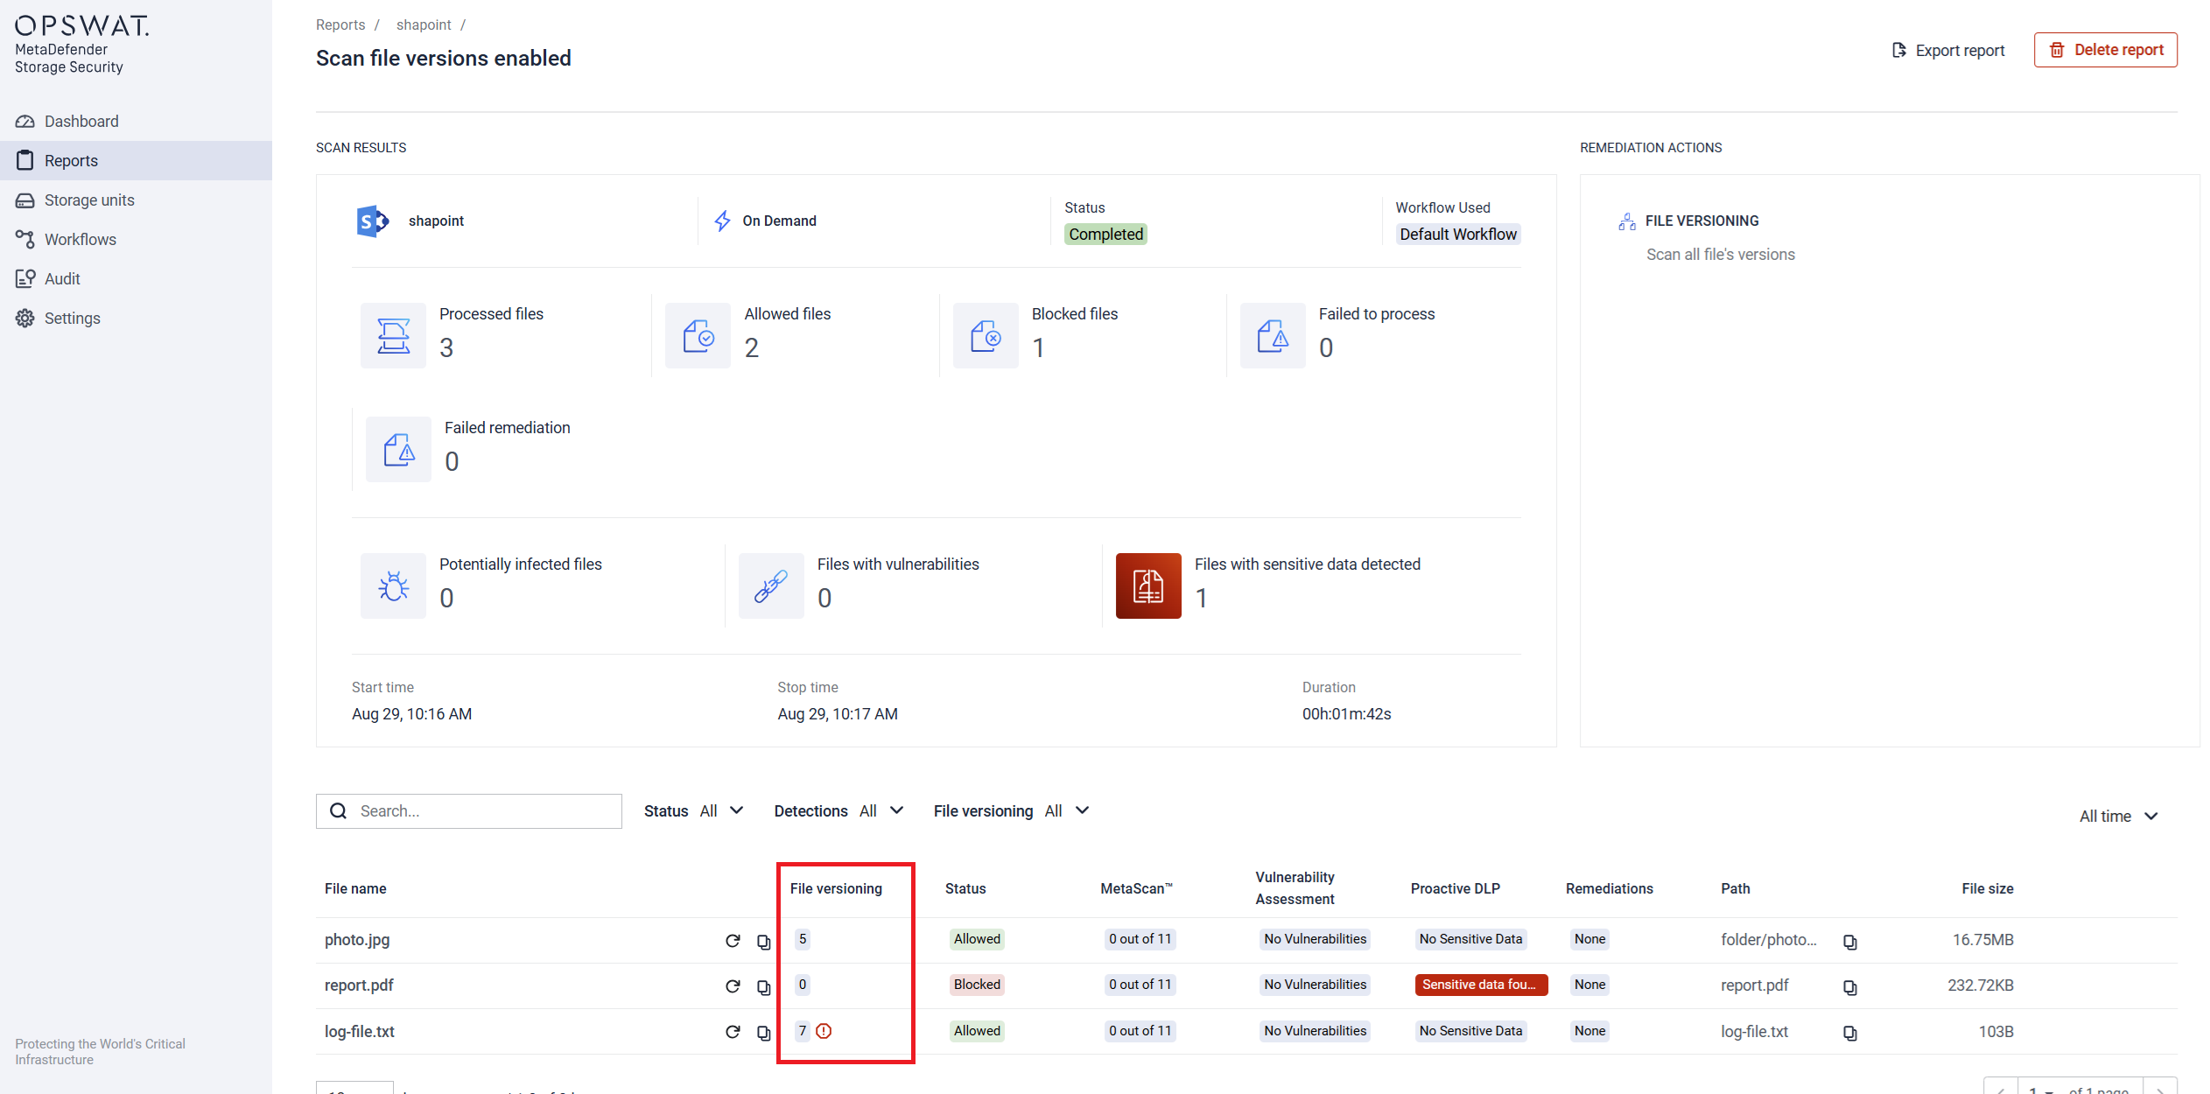This screenshot has width=2210, height=1094.
Task: Click rescan icon for photo.jpg
Action: (x=733, y=941)
